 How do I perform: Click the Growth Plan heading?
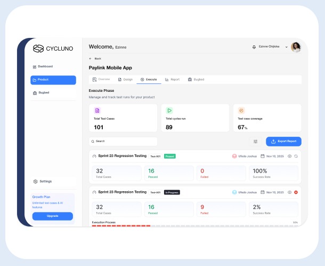click(41, 197)
